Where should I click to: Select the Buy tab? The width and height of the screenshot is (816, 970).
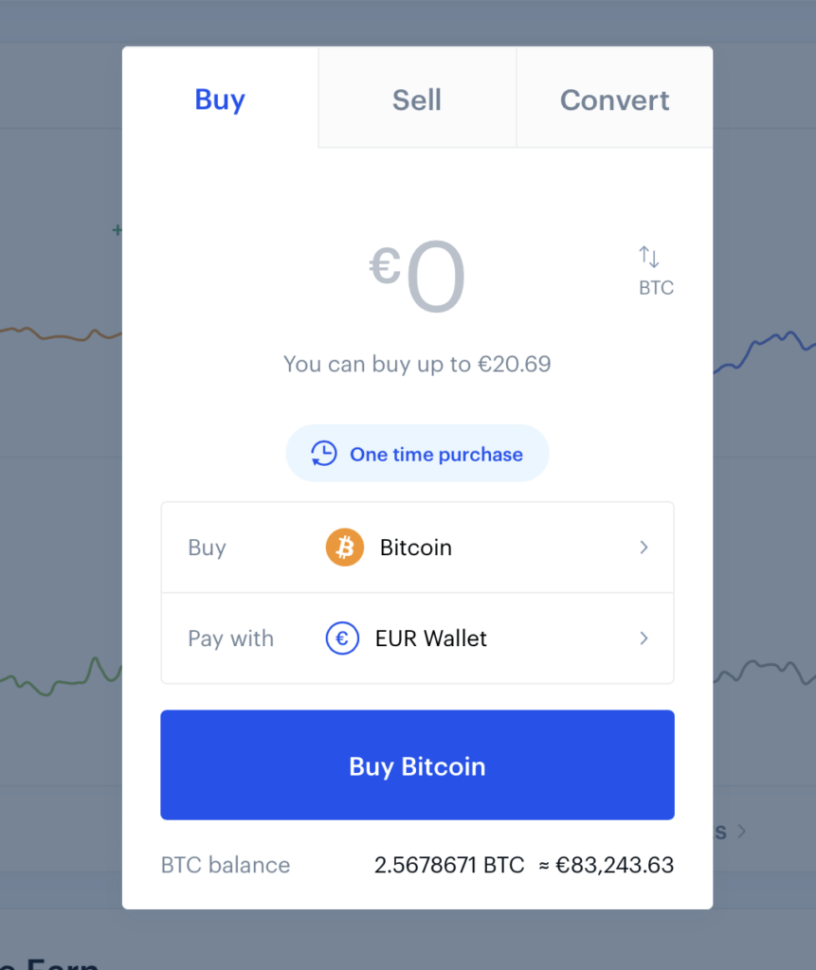coord(220,99)
